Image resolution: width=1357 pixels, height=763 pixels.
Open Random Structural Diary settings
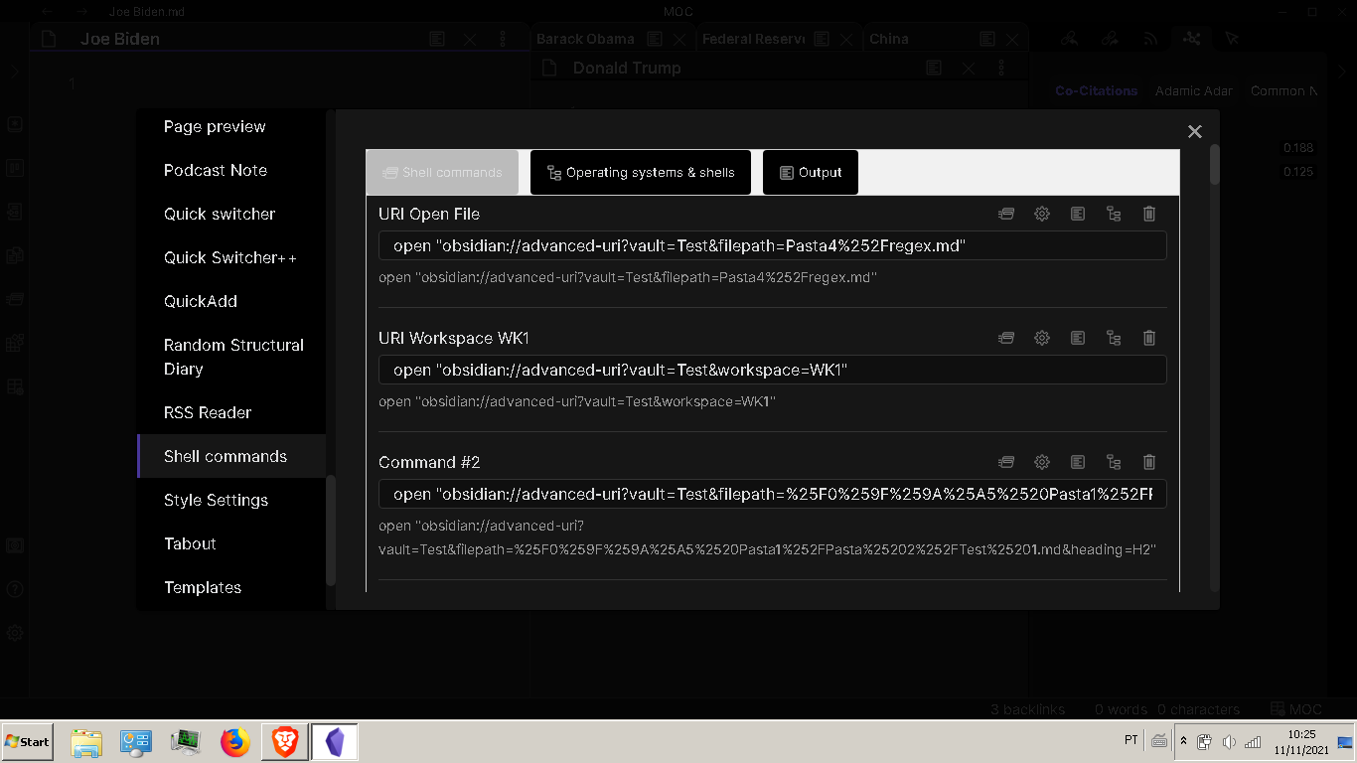[231, 357]
